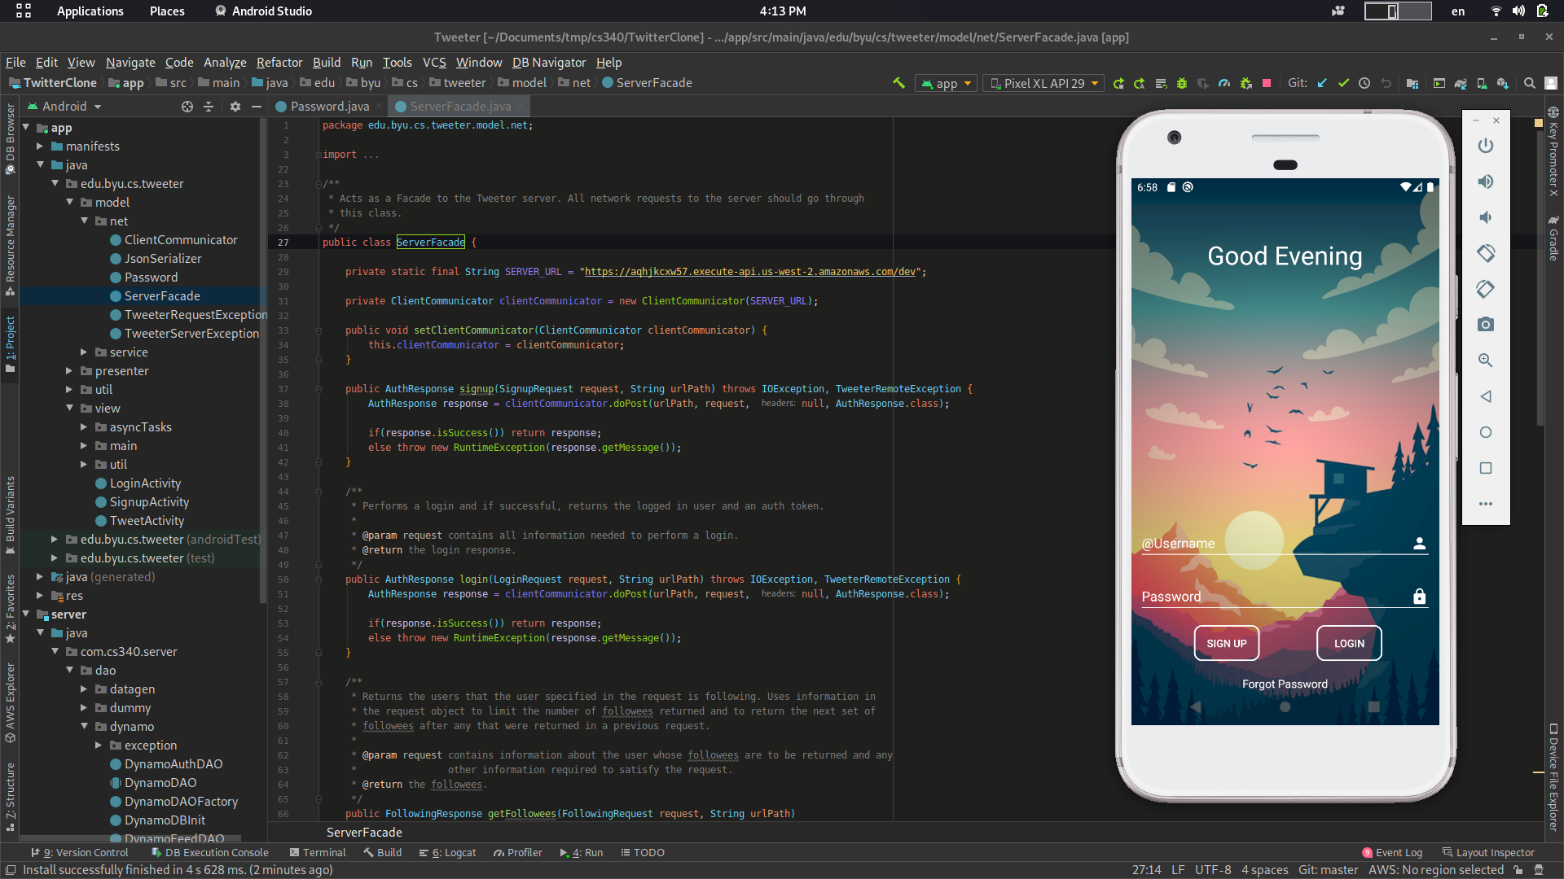Toggle the 2: Favorites tool window

pyautogui.click(x=10, y=609)
